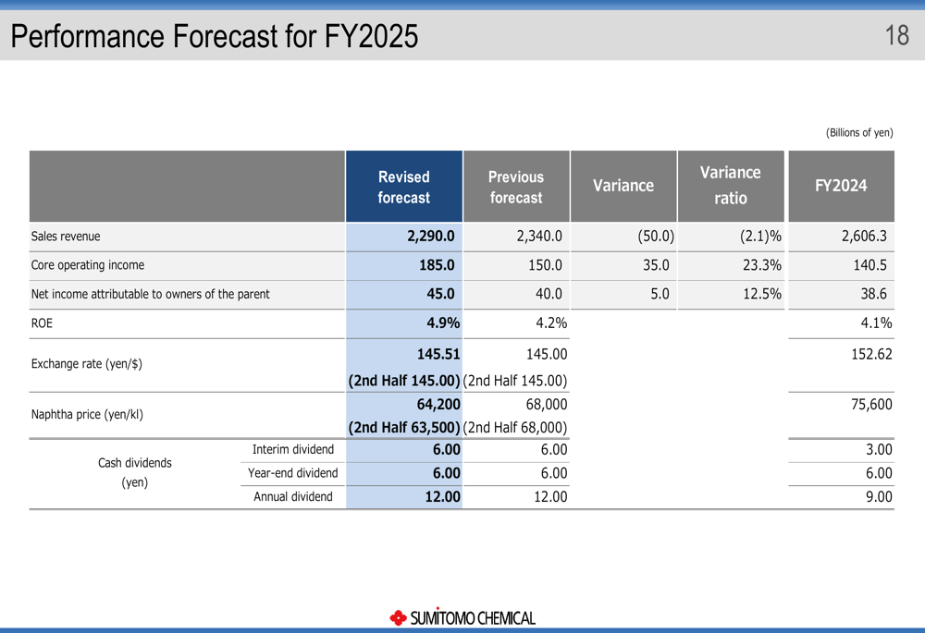Click the revised annual dividend value 12.00

440,497
